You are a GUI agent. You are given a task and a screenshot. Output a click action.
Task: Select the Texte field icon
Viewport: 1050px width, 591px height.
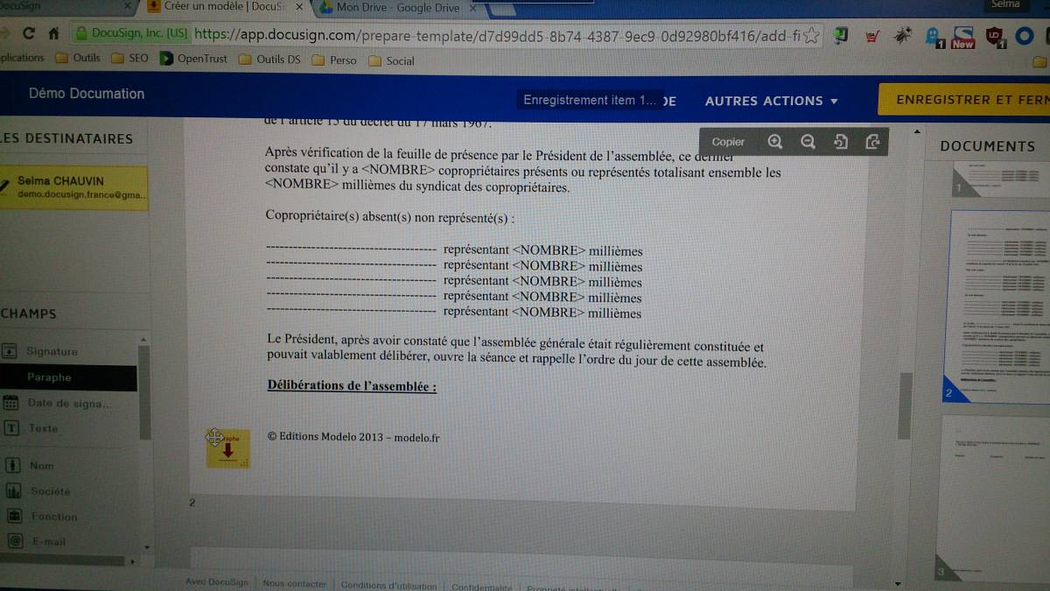(11, 428)
